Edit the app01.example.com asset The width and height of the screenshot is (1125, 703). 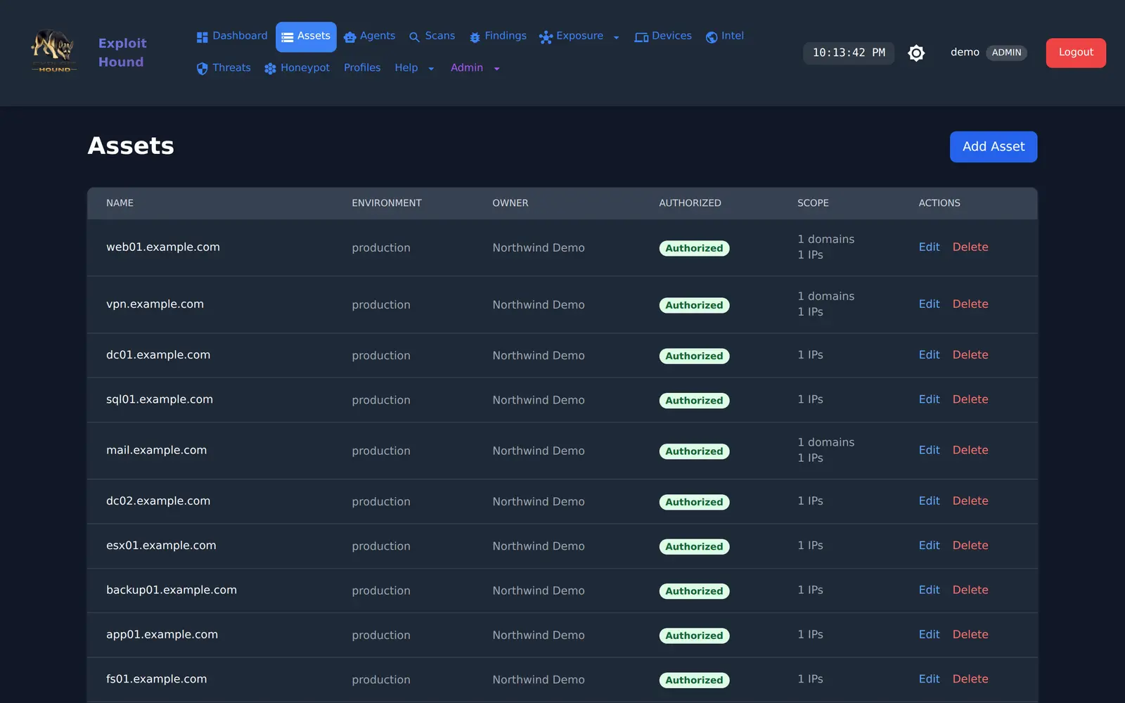click(929, 635)
